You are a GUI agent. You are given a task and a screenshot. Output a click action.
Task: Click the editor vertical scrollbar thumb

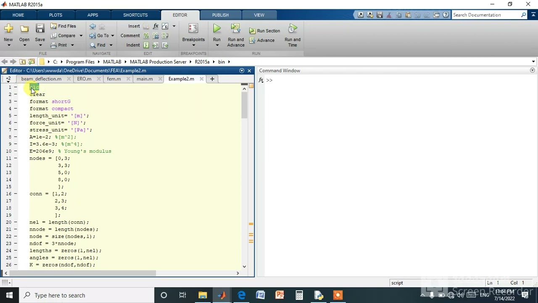click(x=244, y=105)
